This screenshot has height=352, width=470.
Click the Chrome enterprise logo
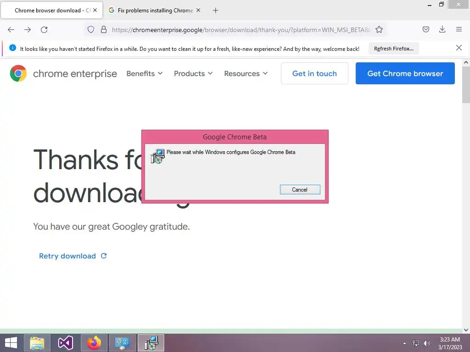[18, 73]
